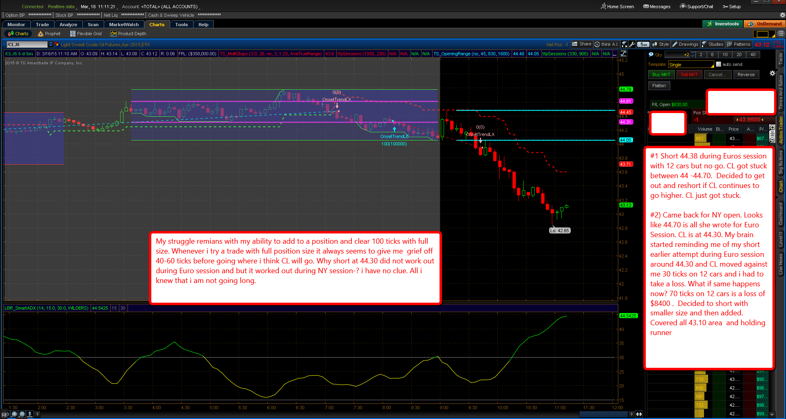Click the order quantity input field
This screenshot has width=786, height=419.
[x=677, y=54]
